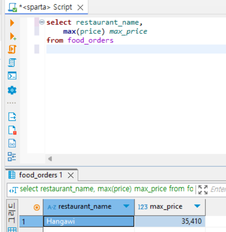The height and width of the screenshot is (232, 226).
Task: Run the whole SQL script icon
Action: tap(12, 49)
